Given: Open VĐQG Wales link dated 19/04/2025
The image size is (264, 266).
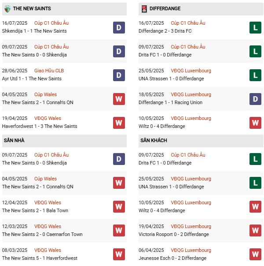Looking at the screenshot, I should coord(48,118).
